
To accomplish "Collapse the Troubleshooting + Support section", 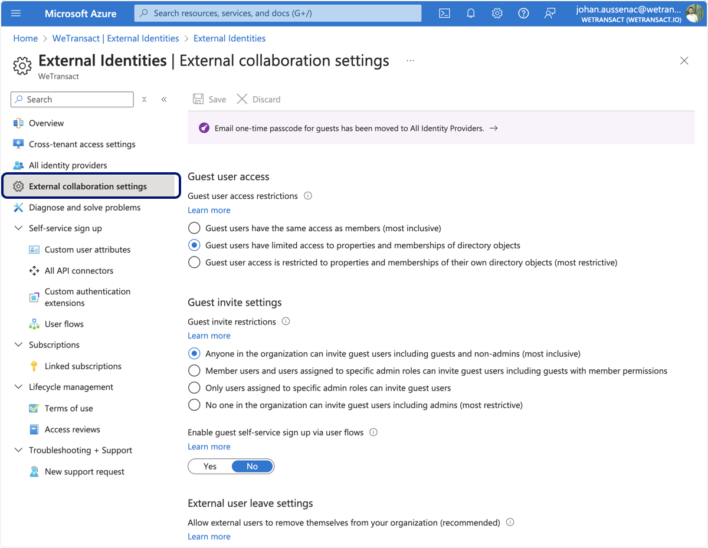I will 18,450.
